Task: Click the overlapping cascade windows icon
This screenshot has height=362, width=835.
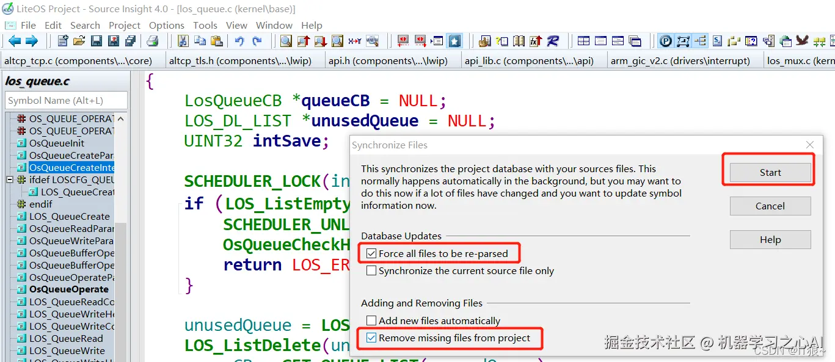Action: (635, 41)
